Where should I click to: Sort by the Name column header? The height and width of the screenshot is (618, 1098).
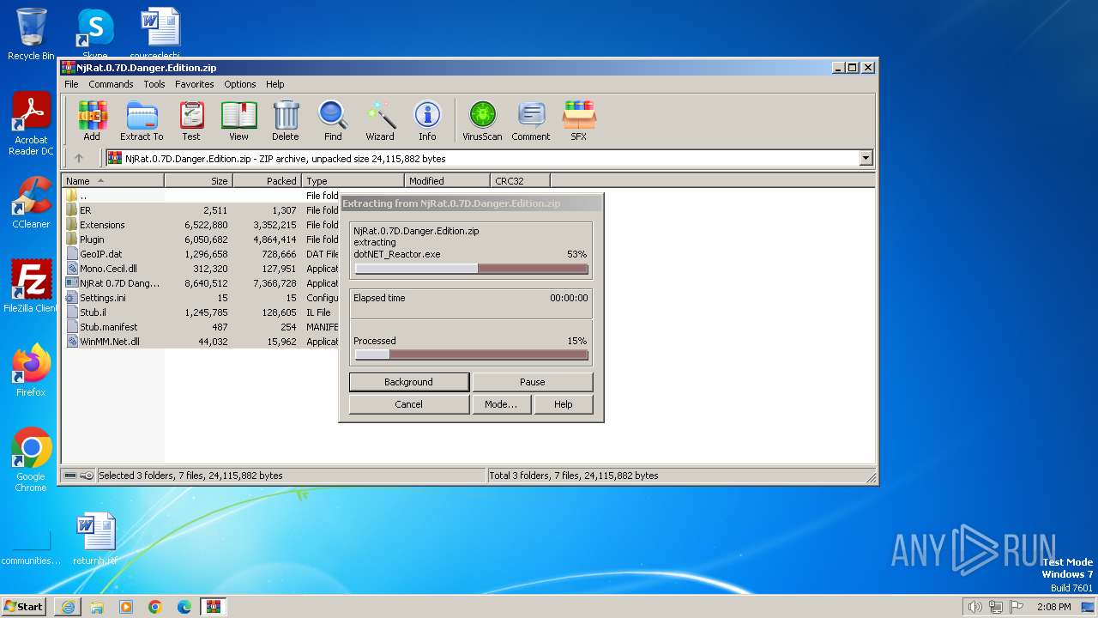pos(112,181)
